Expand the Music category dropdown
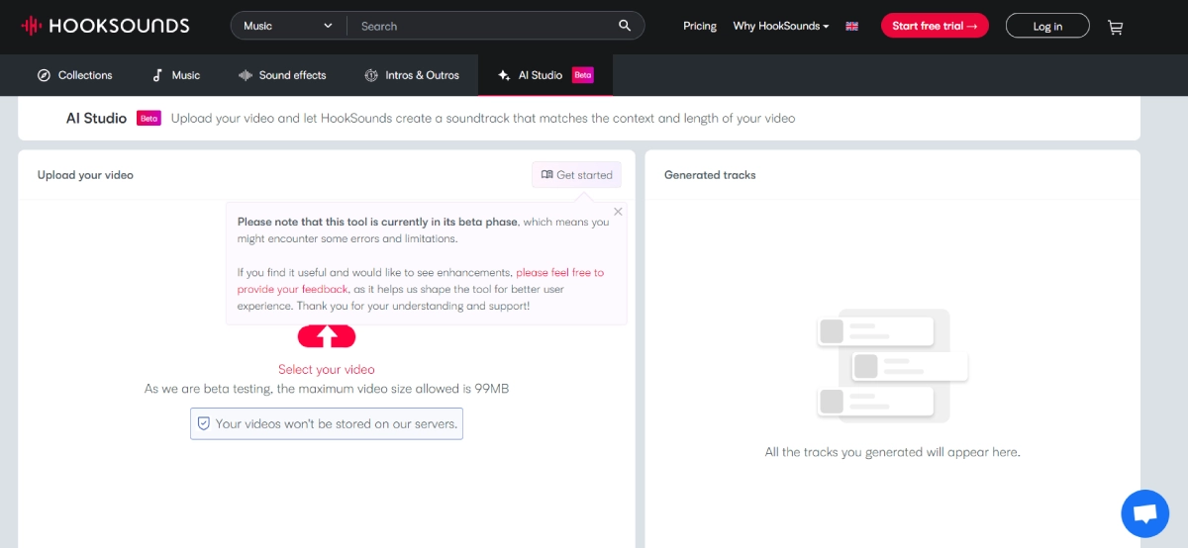 pos(288,26)
